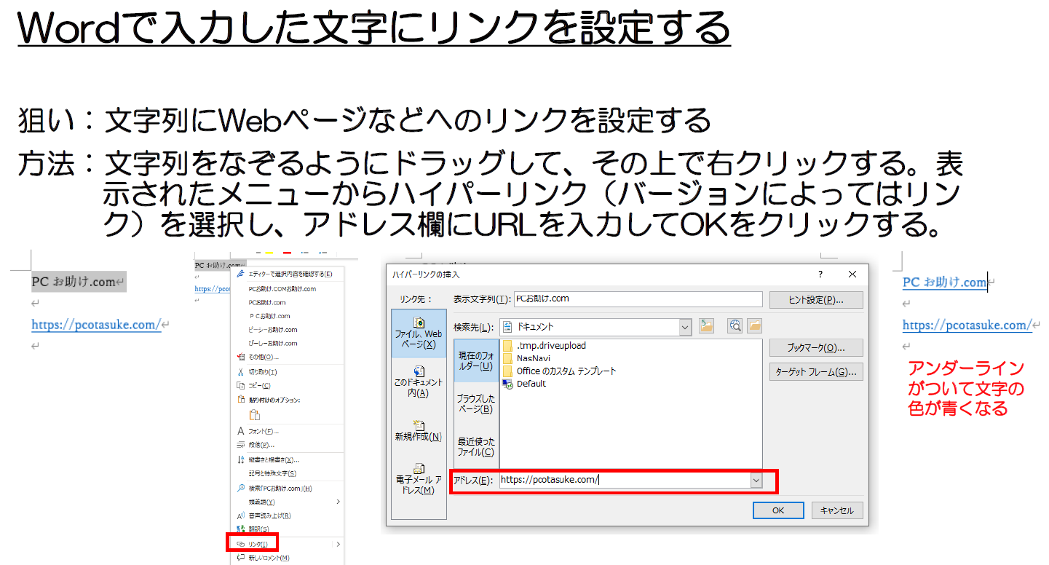
Task: Click the ? help button in the hyperlink dialog
Action: 820,274
